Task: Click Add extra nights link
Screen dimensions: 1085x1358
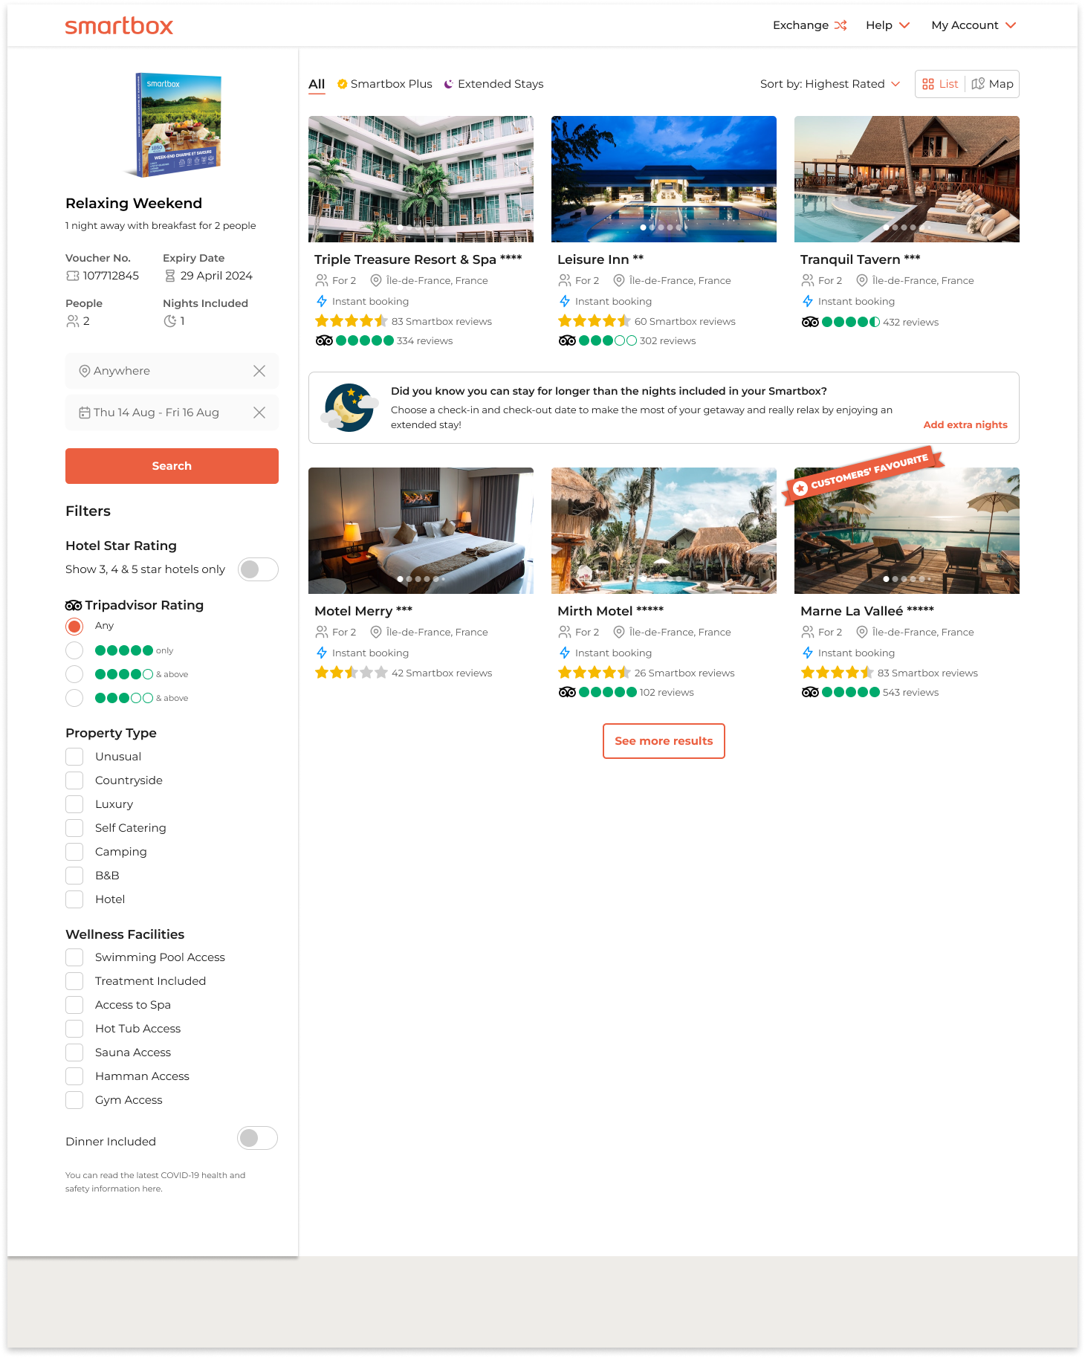Action: point(965,424)
